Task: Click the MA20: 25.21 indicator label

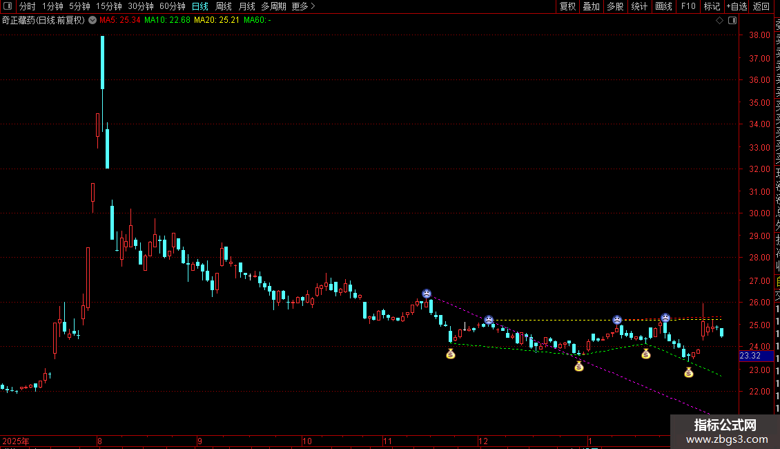Action: [216, 21]
